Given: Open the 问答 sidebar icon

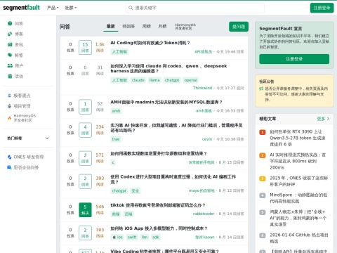Looking at the screenshot, I should click(10, 23).
